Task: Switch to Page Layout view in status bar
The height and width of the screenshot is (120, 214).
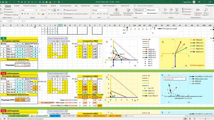Action: click(x=190, y=119)
